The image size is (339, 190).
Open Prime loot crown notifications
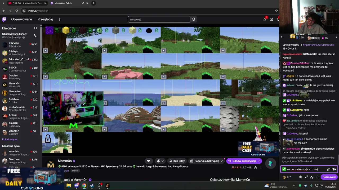(x=264, y=19)
